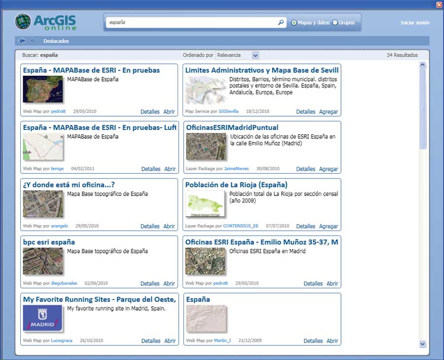Click Detalles on bpc esri españa card
The width and height of the screenshot is (444, 360).
(x=150, y=283)
